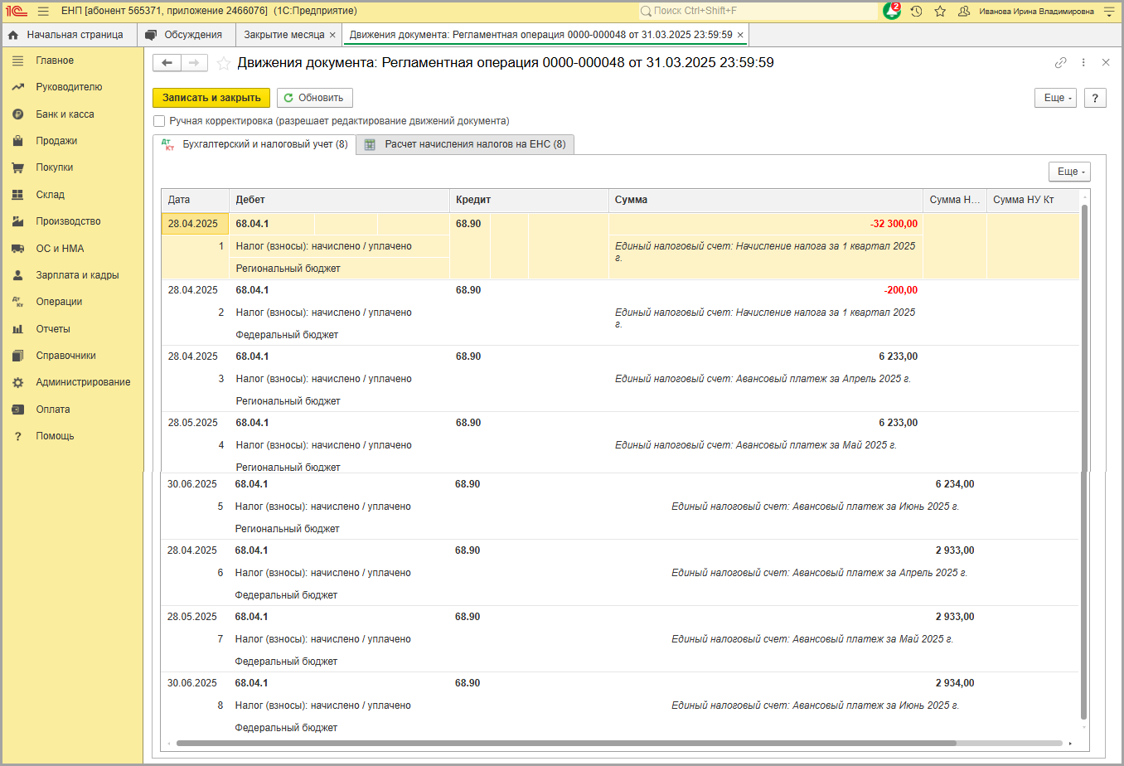The width and height of the screenshot is (1124, 766).
Task: Click the notifications bell icon
Action: [892, 11]
